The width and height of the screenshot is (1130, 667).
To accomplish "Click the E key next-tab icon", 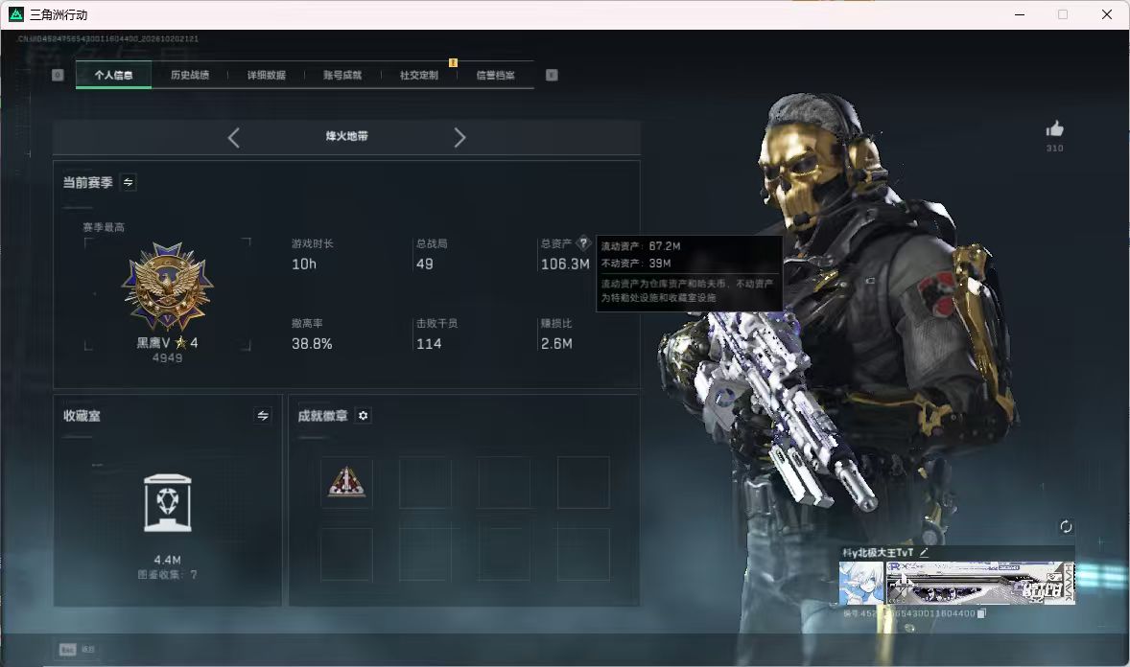I will point(552,75).
